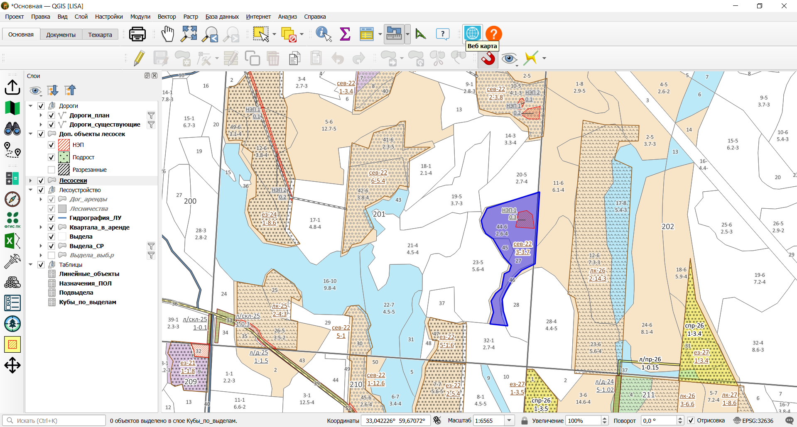
Task: Select the НЭП red hatched swatch
Action: tap(64, 145)
